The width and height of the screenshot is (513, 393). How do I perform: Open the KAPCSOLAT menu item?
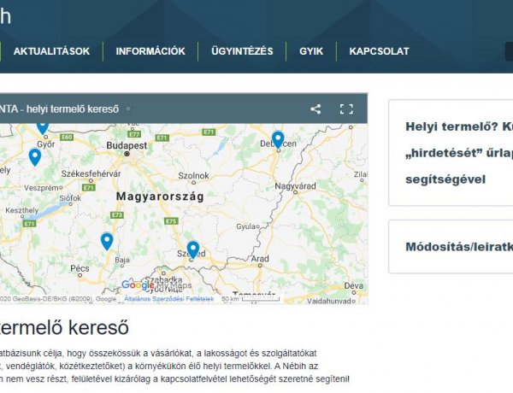379,51
